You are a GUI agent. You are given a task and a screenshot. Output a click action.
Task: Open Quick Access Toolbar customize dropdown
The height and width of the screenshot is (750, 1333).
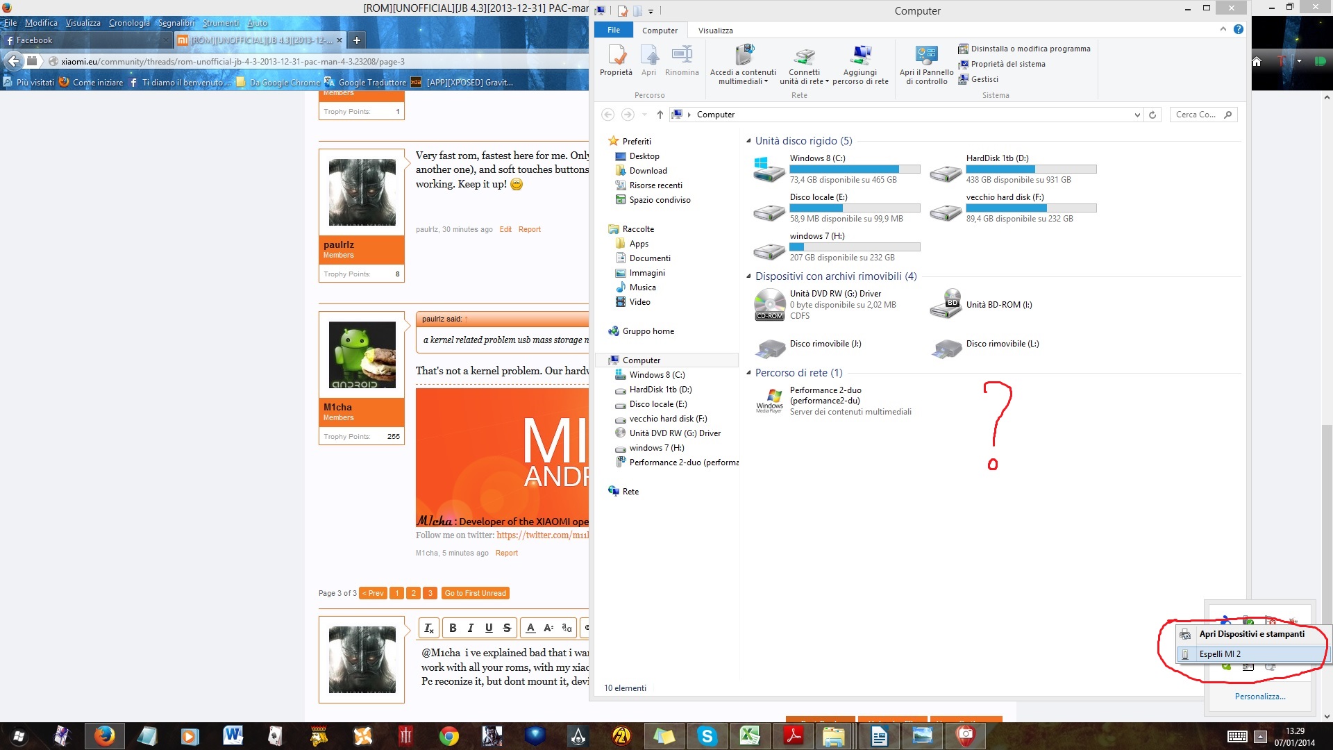pos(651,11)
